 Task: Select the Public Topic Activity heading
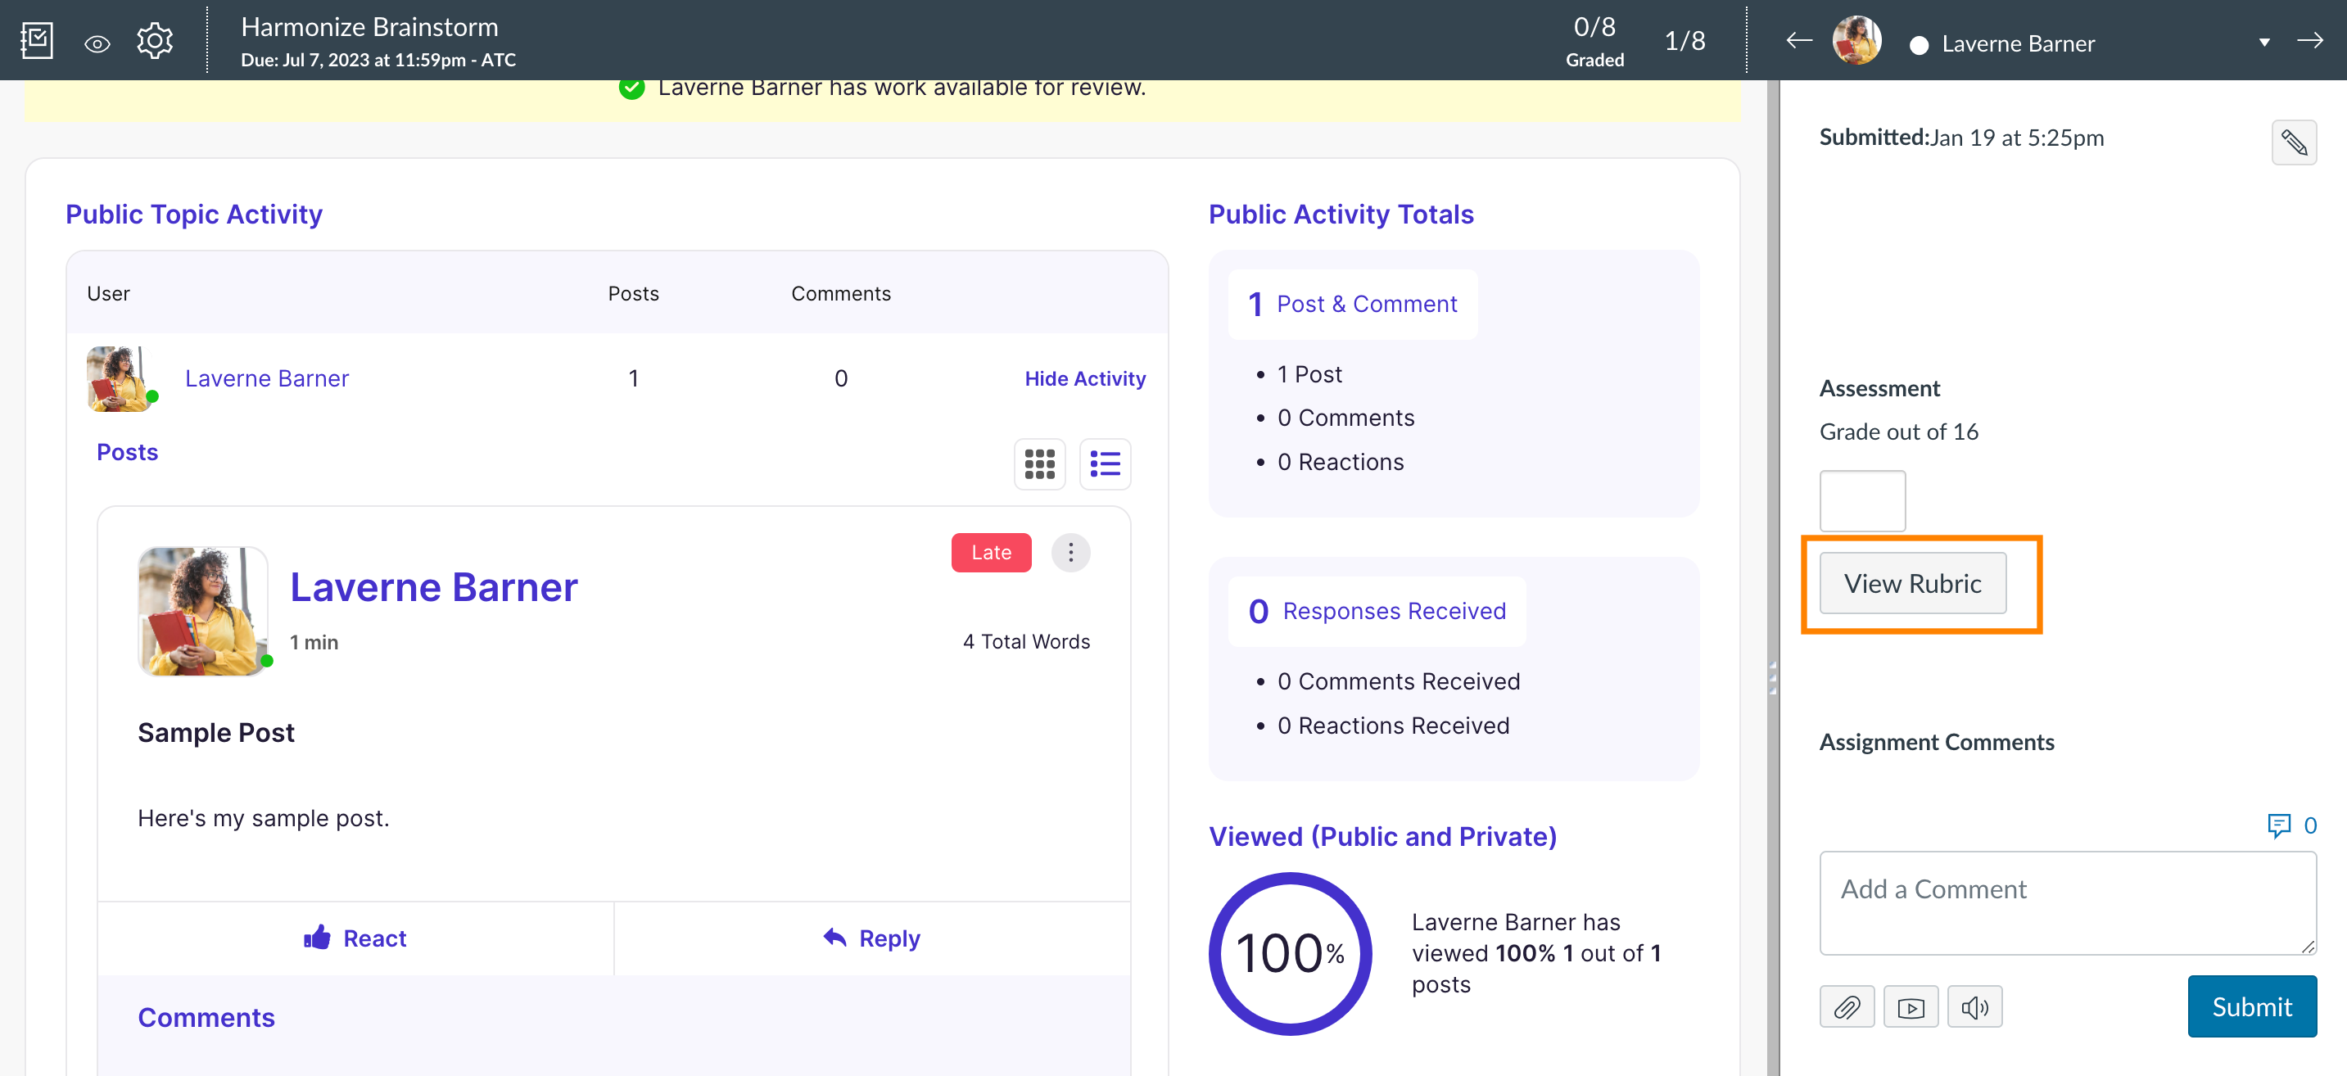(193, 214)
